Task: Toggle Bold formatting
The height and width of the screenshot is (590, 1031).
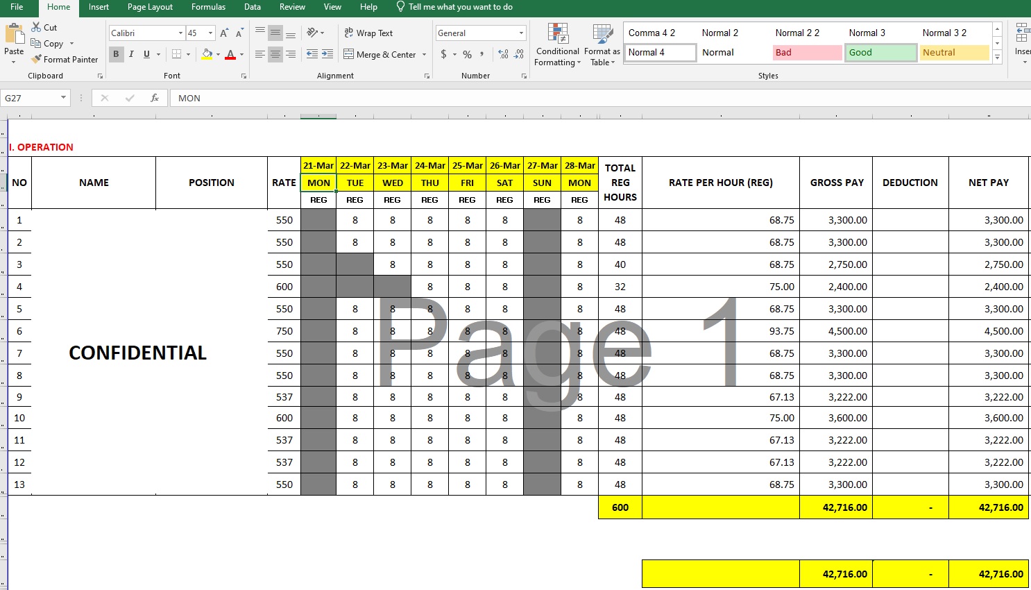Action: pos(116,54)
